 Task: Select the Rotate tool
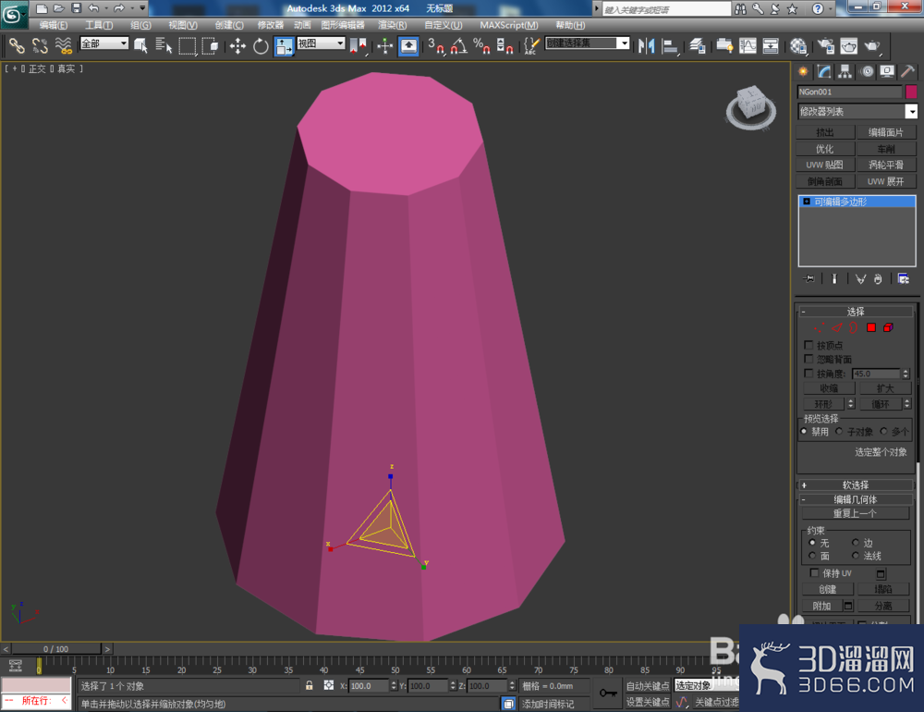[x=261, y=45]
